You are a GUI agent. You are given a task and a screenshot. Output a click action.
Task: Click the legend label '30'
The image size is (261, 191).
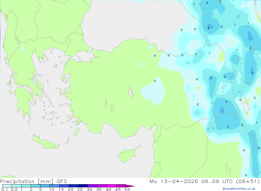click(89, 189)
